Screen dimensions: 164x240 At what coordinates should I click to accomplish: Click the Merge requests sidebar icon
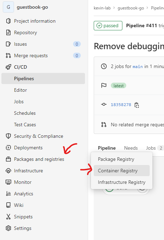(8, 55)
